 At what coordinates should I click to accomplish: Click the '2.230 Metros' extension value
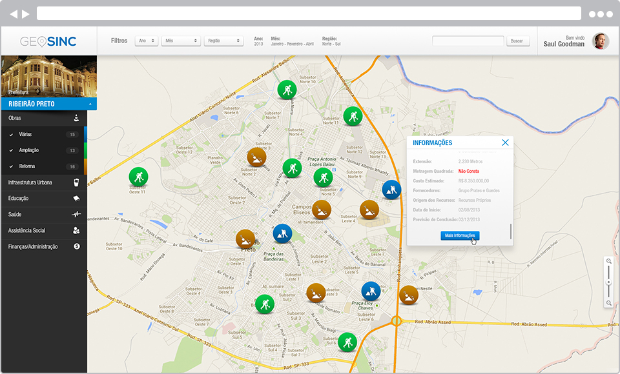[x=471, y=161]
